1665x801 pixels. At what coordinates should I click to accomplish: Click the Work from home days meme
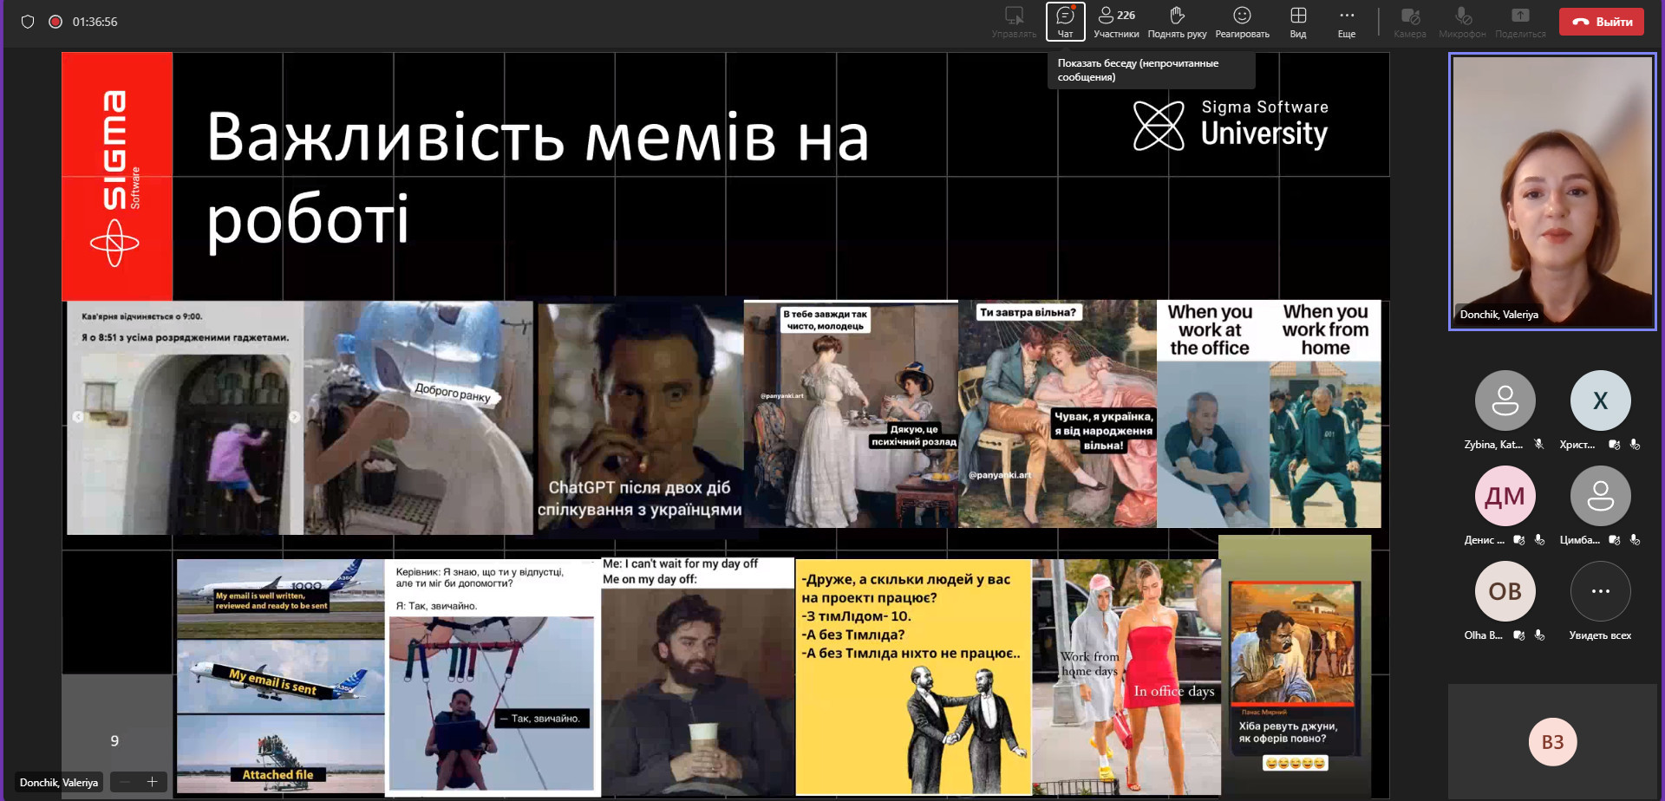point(1126,677)
